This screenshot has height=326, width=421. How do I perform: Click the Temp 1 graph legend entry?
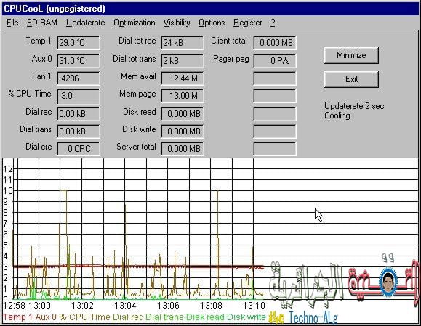pyautogui.click(x=17, y=317)
